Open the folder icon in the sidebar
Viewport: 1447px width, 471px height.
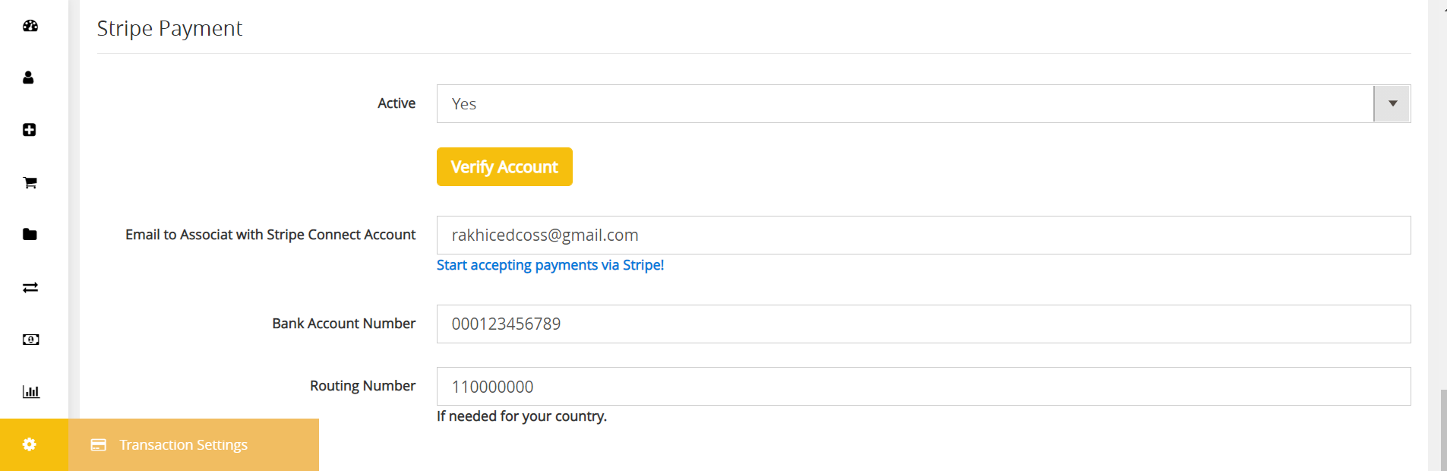coord(30,234)
